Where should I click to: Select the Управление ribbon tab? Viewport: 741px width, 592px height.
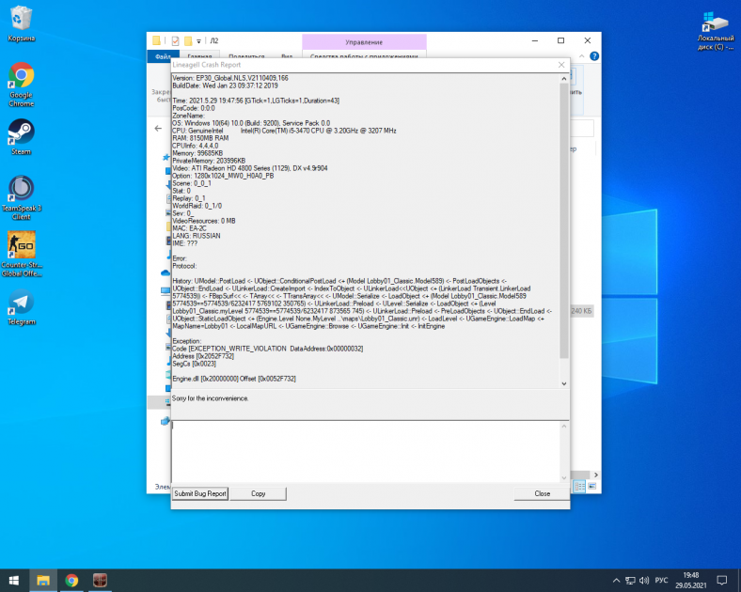(364, 42)
